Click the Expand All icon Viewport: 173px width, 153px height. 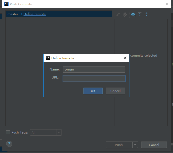pyautogui.click(x=140, y=14)
